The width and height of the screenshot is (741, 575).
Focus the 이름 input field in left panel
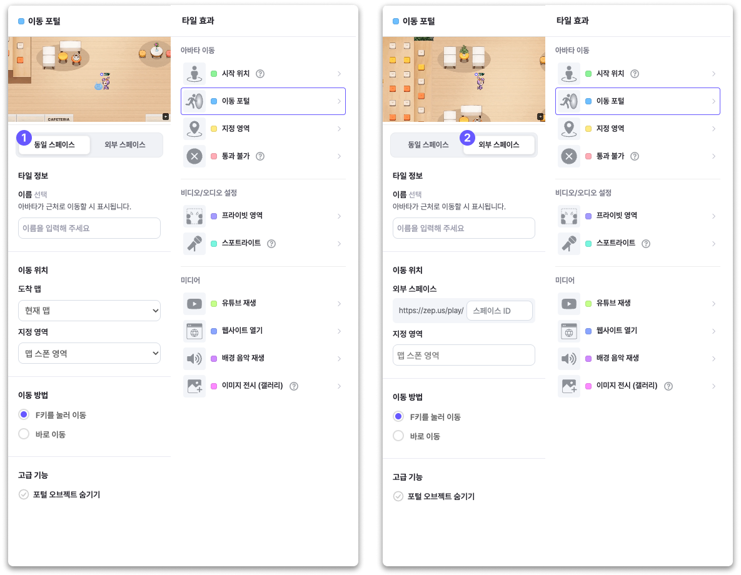point(89,227)
